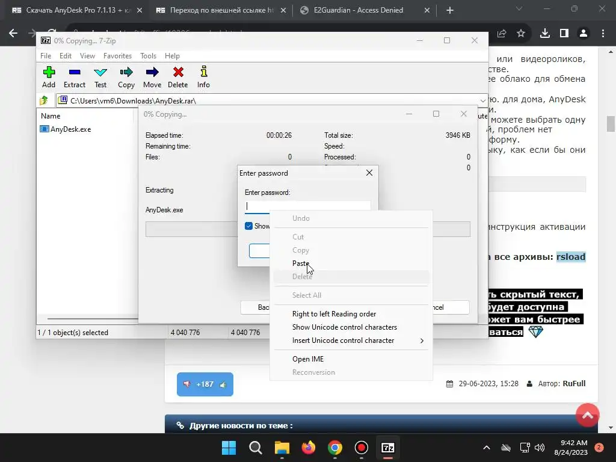Viewport: 616px width, 462px height.
Task: Open the Help menu in 7-Zip
Action: (172, 56)
